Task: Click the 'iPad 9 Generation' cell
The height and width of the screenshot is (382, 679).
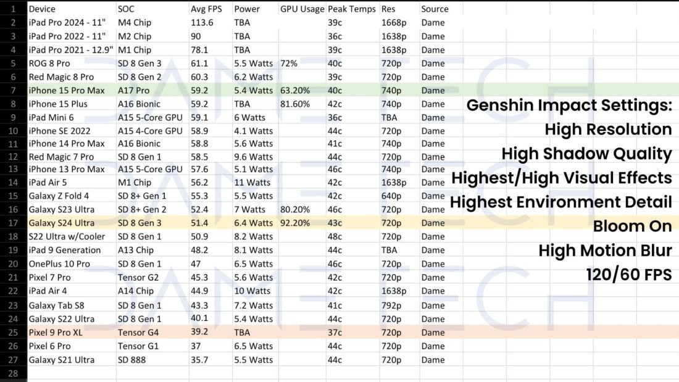Action: pyautogui.click(x=72, y=250)
